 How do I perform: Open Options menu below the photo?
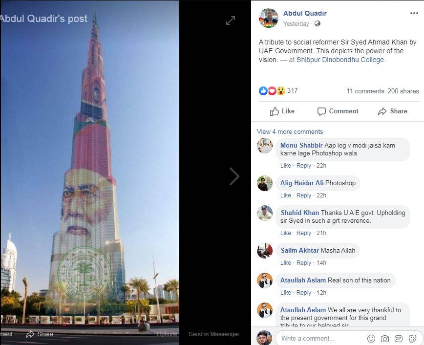(x=167, y=334)
